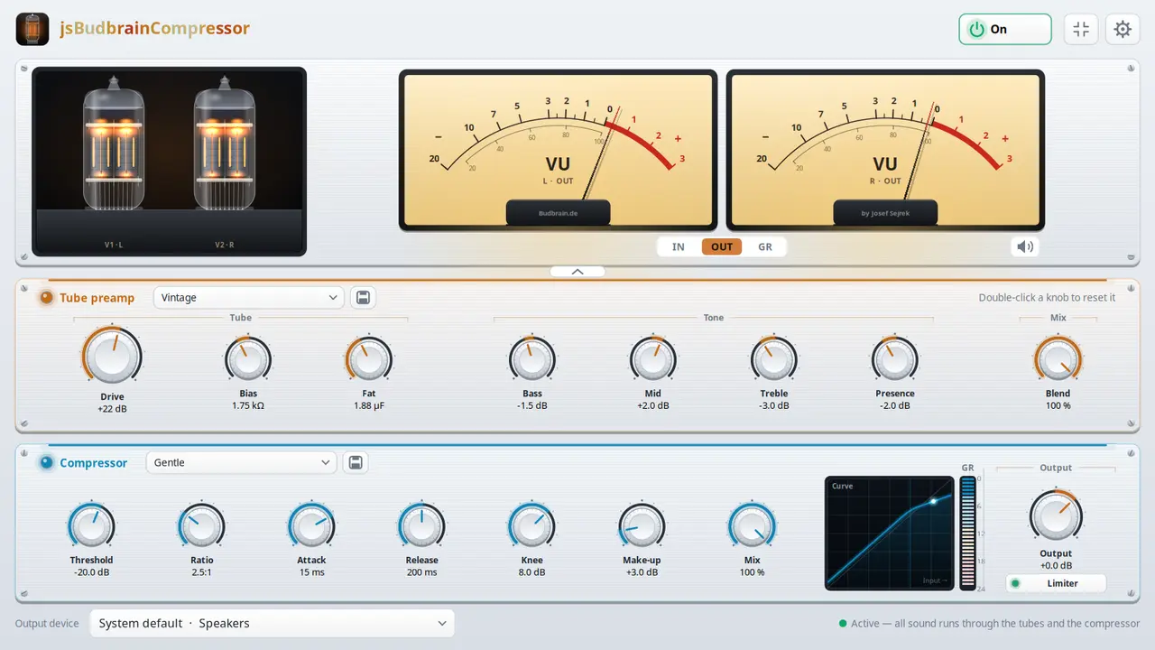Click the Threshold knob
This screenshot has height=650, width=1155.
[91, 525]
